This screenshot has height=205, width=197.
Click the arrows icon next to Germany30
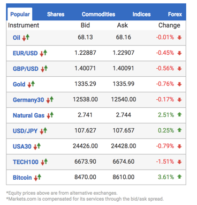[x=50, y=100]
